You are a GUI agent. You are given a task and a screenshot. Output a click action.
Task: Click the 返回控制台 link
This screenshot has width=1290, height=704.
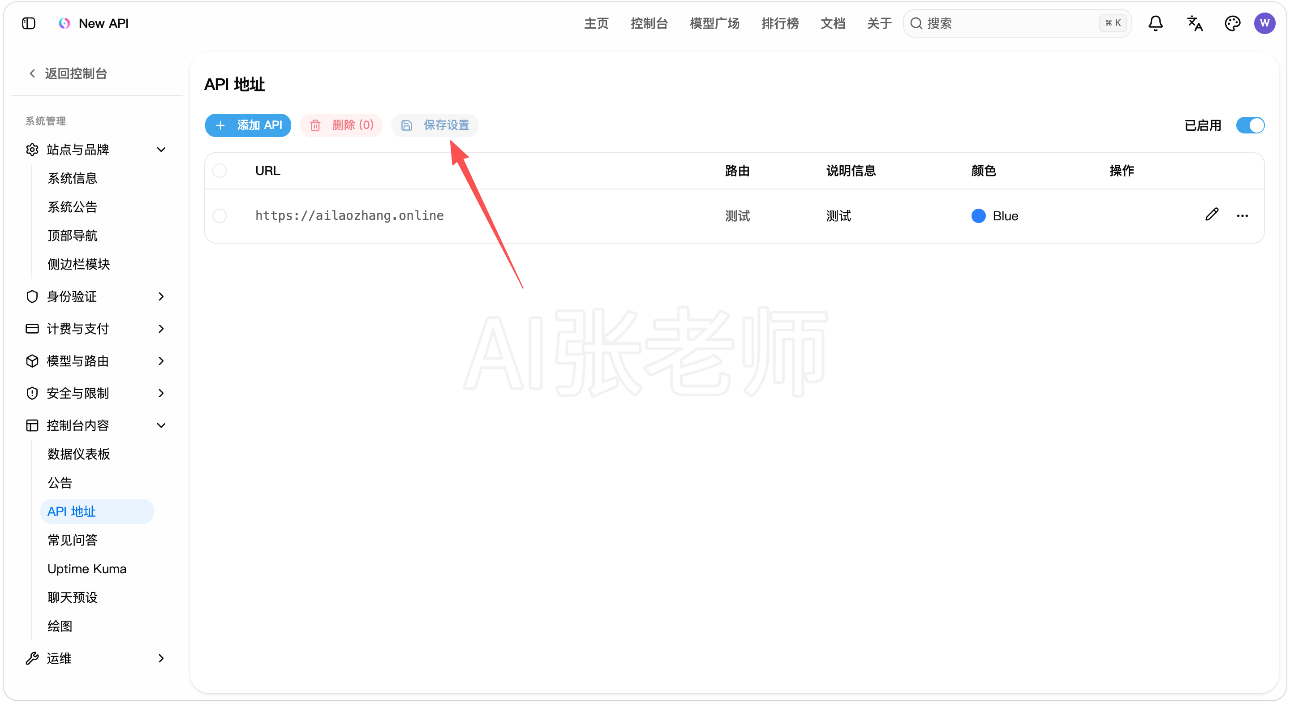tap(76, 73)
